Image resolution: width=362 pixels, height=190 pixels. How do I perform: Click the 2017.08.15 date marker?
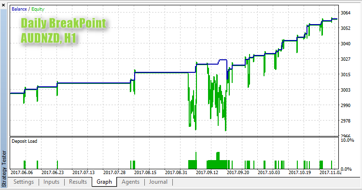[145, 173]
